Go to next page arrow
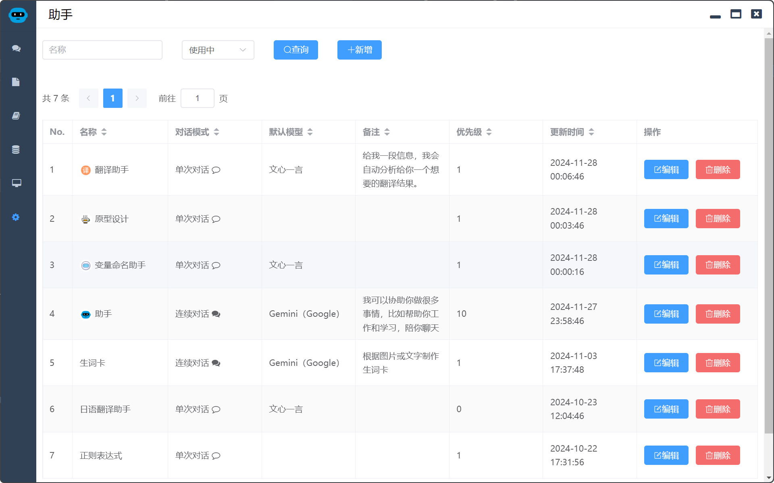 pos(137,98)
